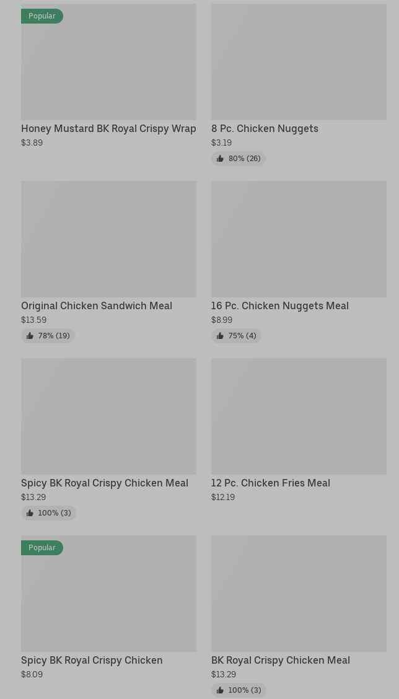Select Original Chicken Sandwich Meal title
This screenshot has height=699, width=399.
97,306
